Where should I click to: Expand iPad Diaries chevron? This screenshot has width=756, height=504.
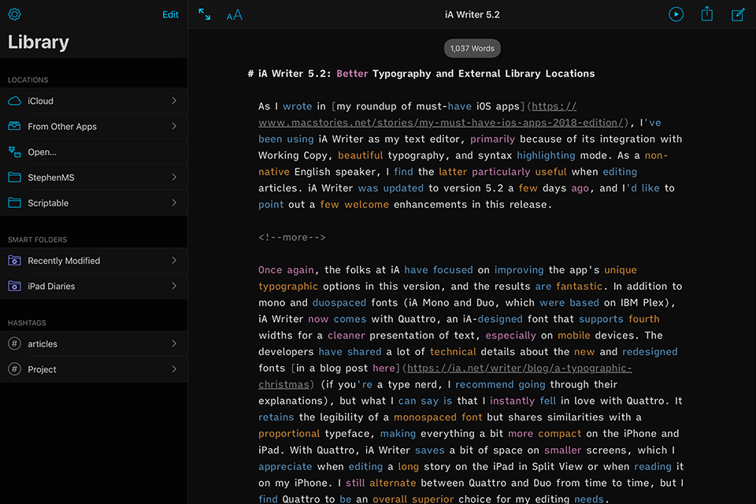[x=174, y=286]
